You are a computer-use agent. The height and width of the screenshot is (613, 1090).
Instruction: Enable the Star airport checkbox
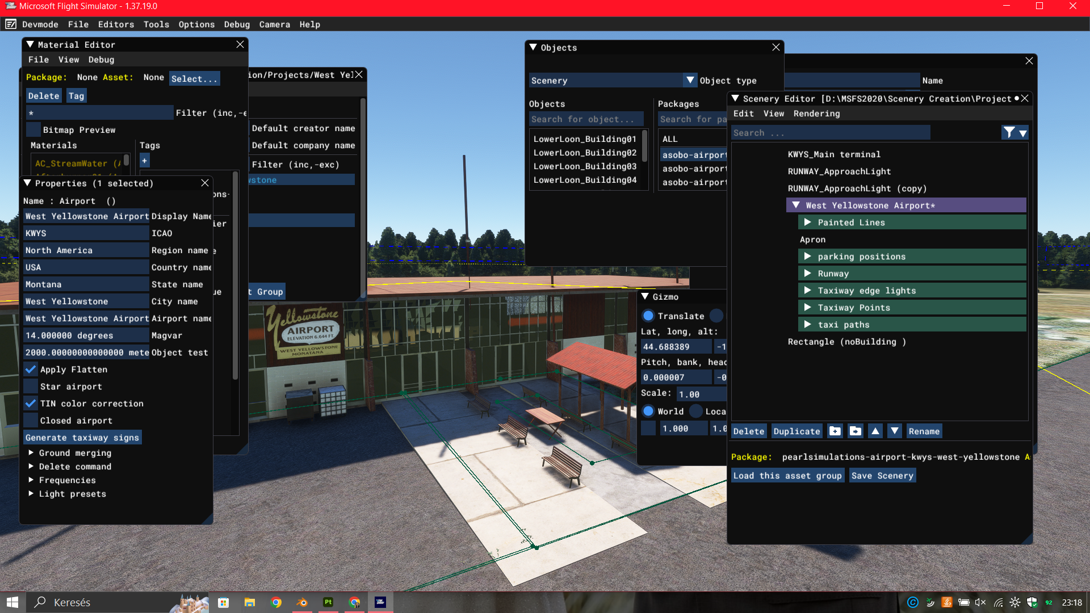click(31, 387)
